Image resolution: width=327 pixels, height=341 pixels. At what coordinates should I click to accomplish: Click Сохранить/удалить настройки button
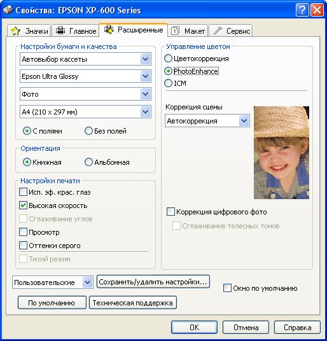coord(153,282)
